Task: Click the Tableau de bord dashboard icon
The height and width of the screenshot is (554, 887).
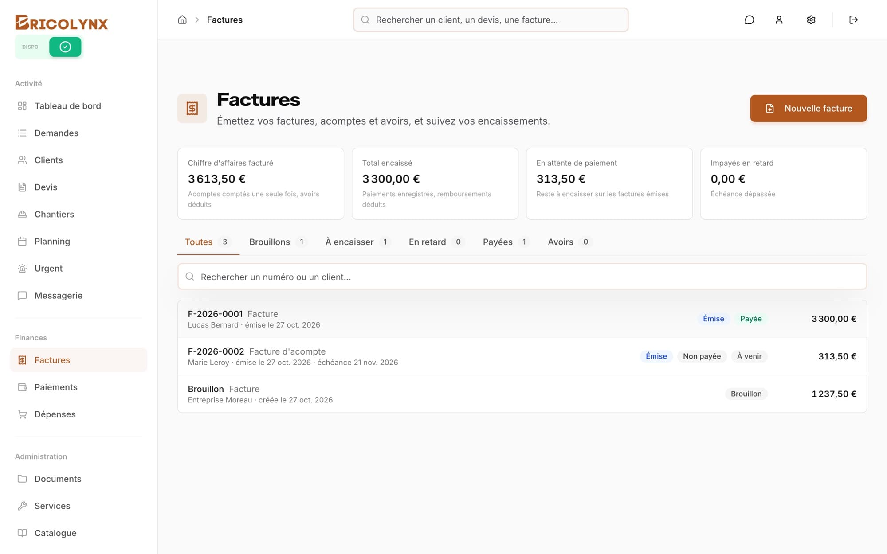Action: tap(22, 106)
